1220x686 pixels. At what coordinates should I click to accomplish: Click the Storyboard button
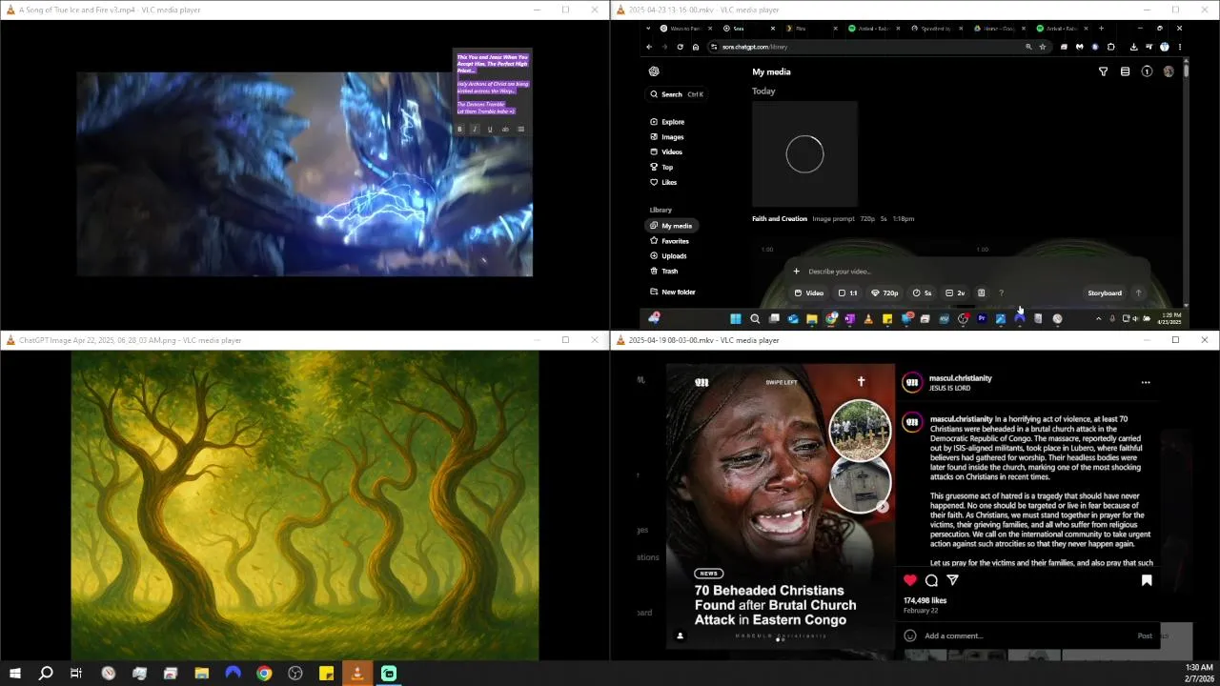click(1105, 293)
